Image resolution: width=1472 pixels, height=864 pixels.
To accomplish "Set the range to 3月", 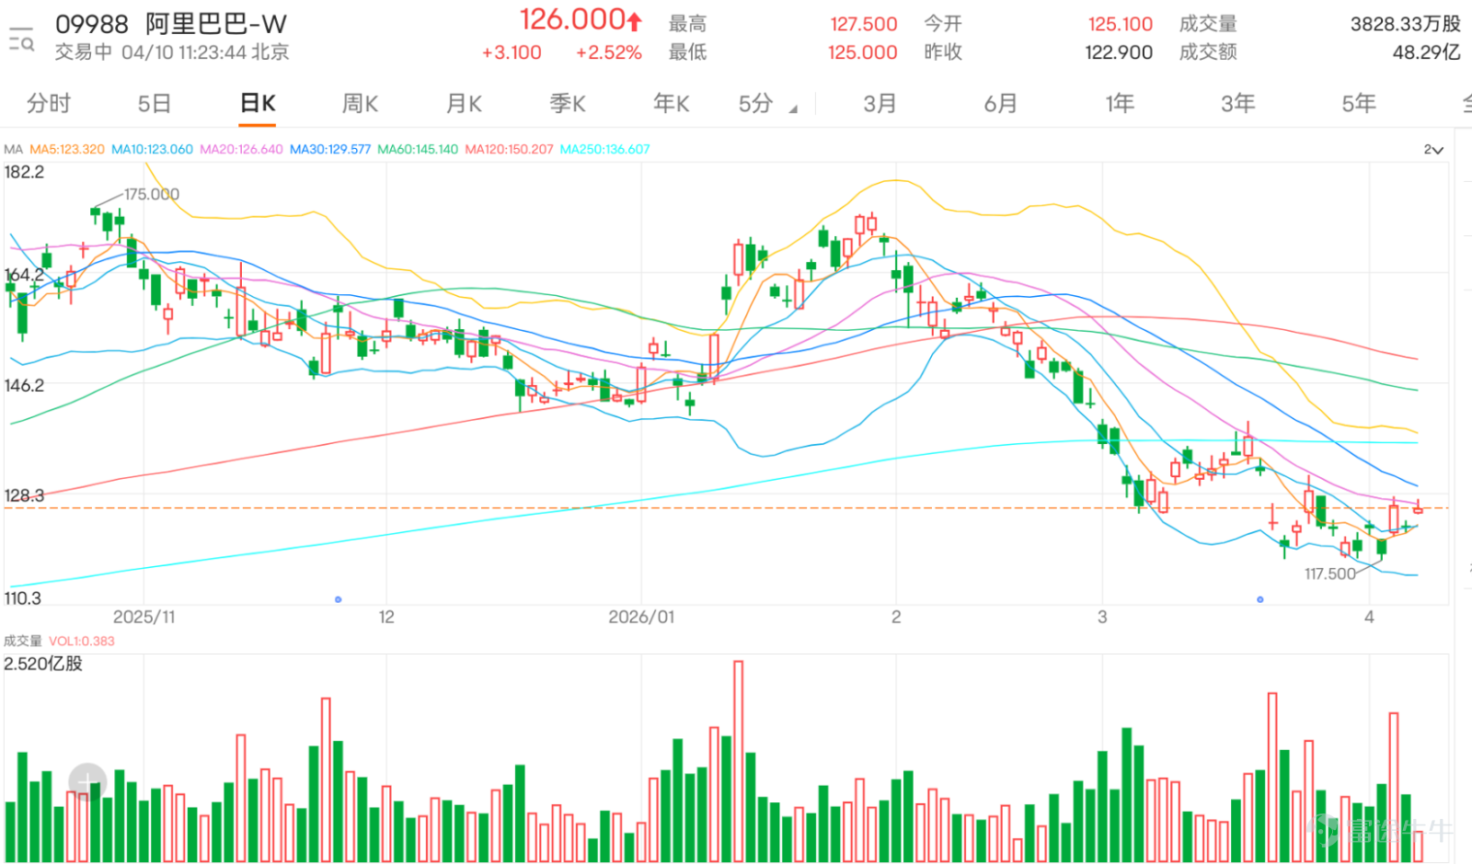I will click(x=880, y=103).
